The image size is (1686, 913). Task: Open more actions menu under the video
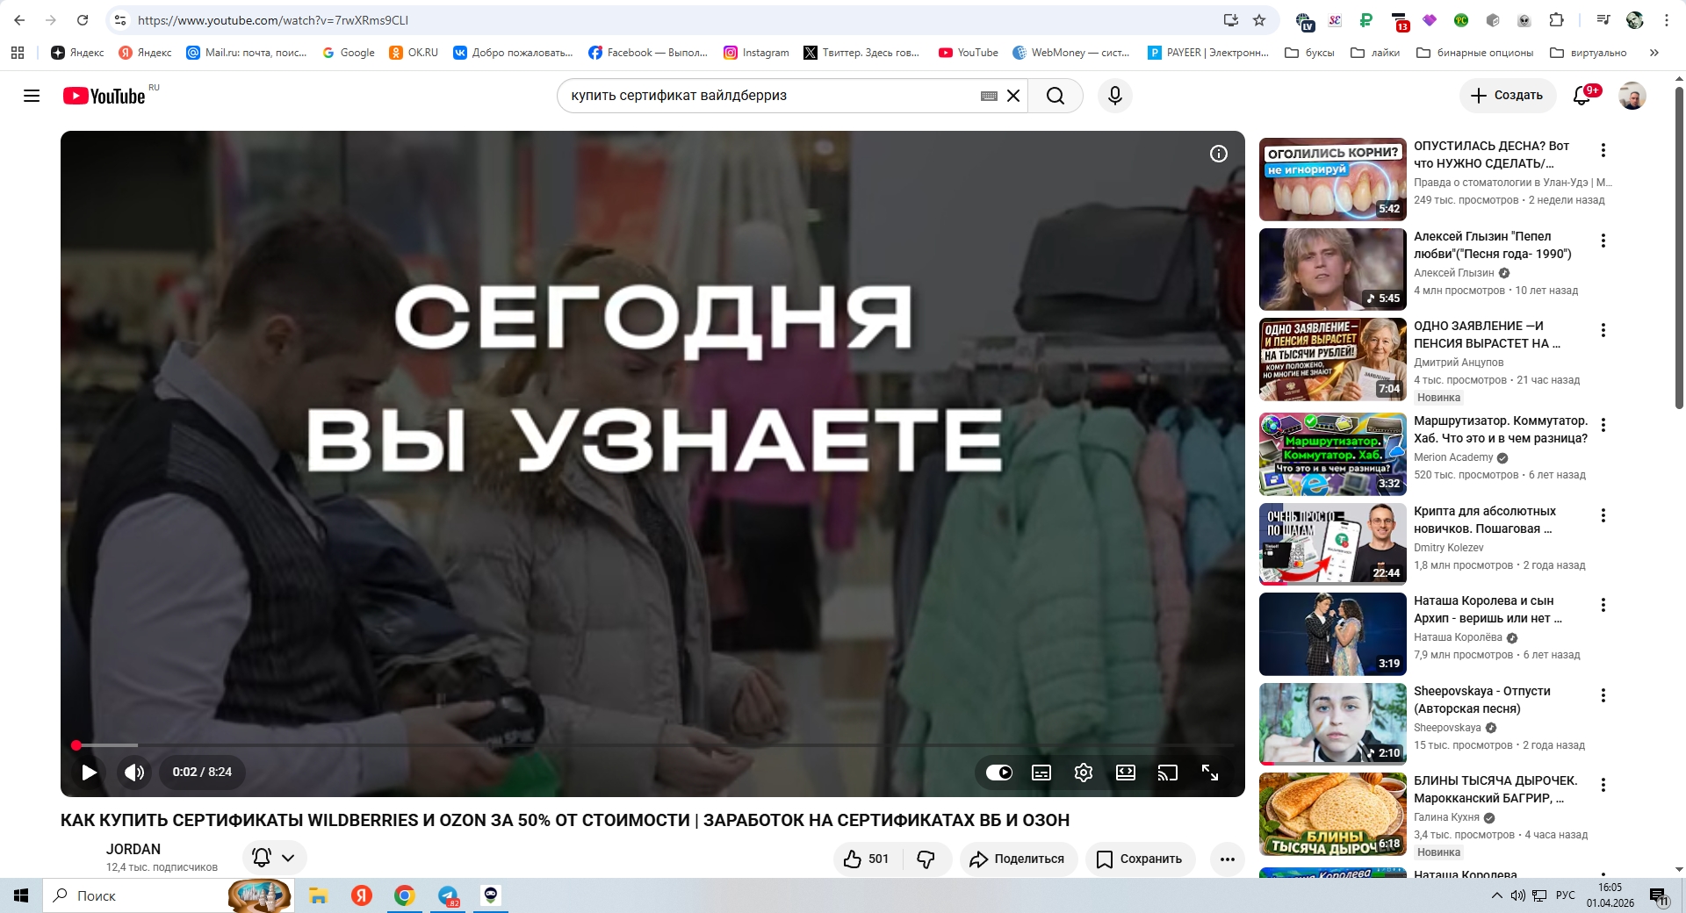tap(1227, 859)
